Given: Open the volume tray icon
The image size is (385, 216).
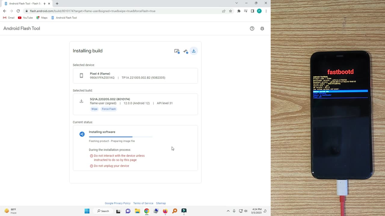Looking at the screenshot, I should (246, 211).
